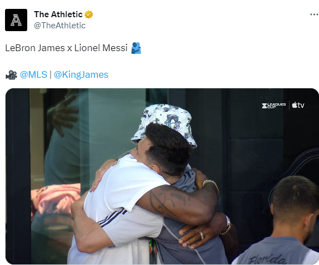Click the gold wristwatch in the video
The width and height of the screenshot is (319, 265).
[x=227, y=225]
